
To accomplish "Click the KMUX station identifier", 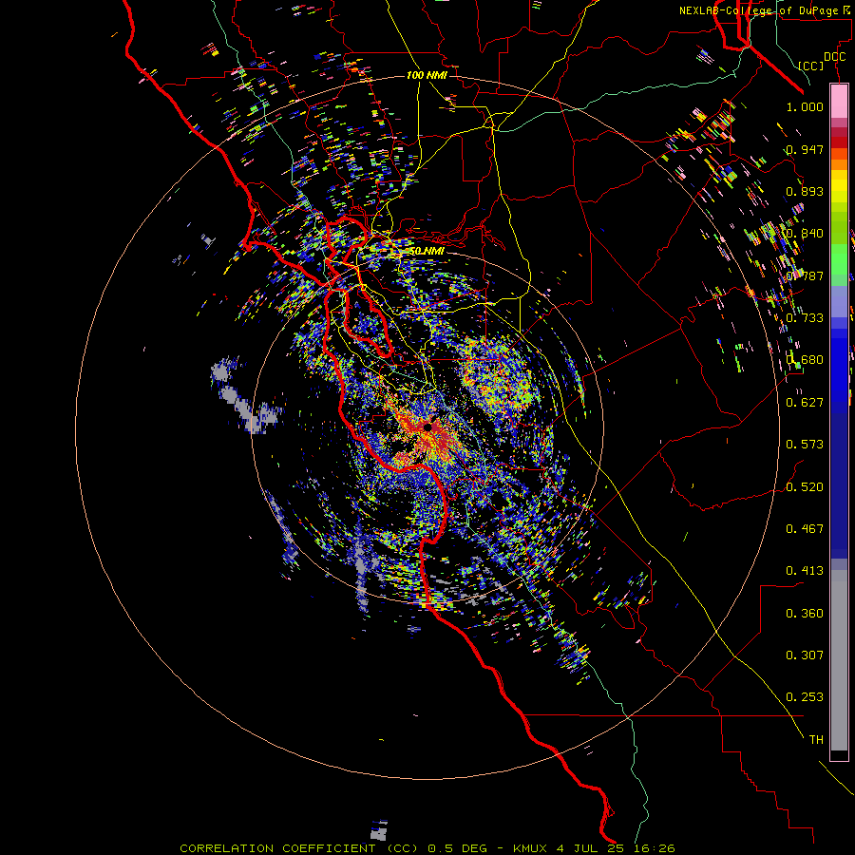I will tap(529, 848).
